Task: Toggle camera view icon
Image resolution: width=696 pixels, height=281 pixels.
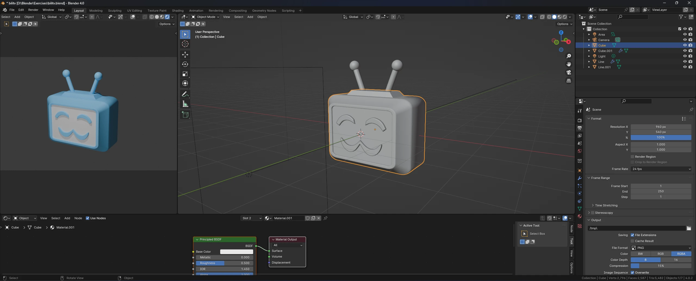Action: [x=568, y=72]
